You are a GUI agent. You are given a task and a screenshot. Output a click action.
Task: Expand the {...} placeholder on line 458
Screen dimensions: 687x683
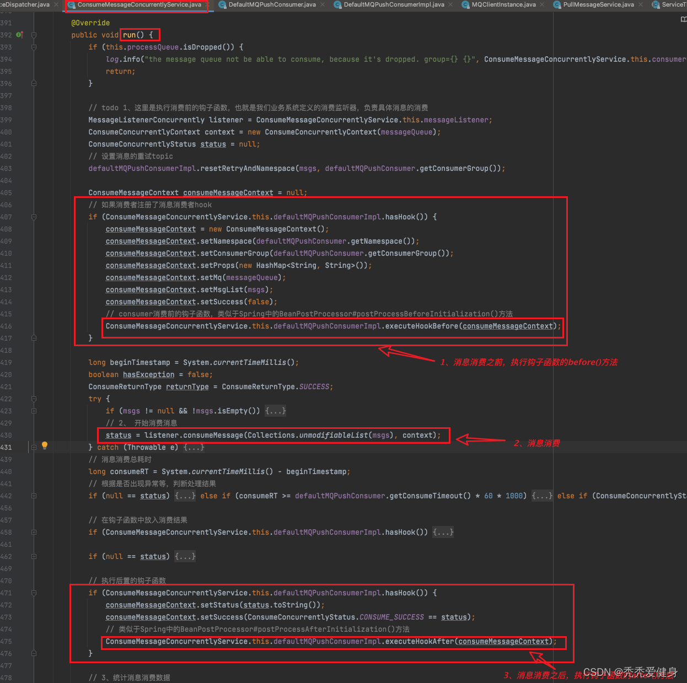[x=443, y=532]
